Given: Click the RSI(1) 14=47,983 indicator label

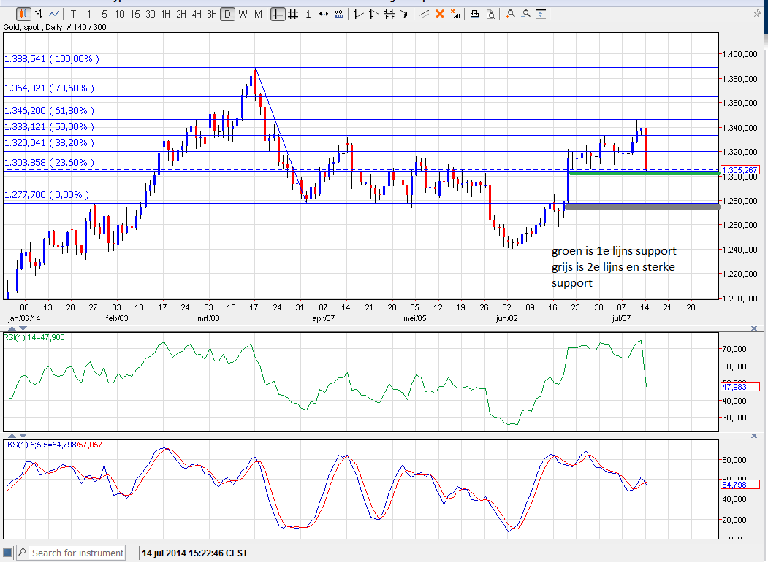Looking at the screenshot, I should point(34,337).
